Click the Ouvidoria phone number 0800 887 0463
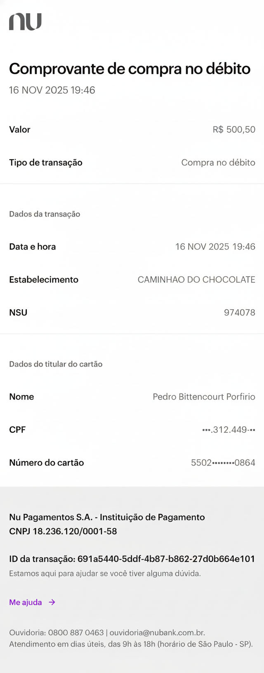Image resolution: width=264 pixels, height=673 pixels. pos(76,633)
